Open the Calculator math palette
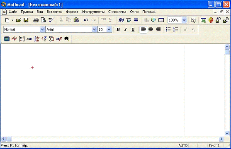 click(x=7, y=39)
